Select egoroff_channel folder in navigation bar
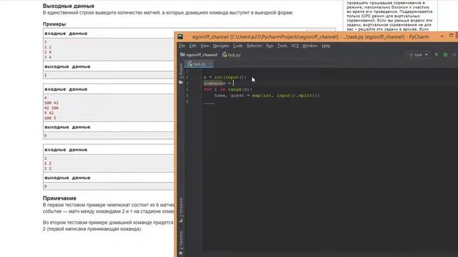The image size is (458, 257). click(199, 55)
